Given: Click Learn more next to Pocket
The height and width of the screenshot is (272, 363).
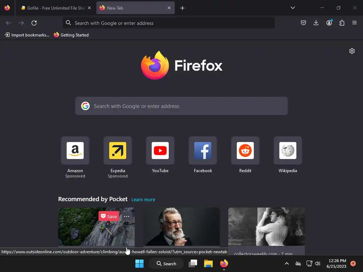Looking at the screenshot, I should coord(143,200).
